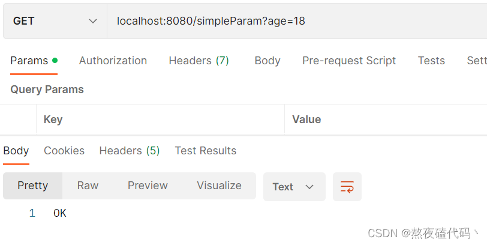This screenshot has width=487, height=245.
Task: Open the request Headers (7) tab
Action: (x=199, y=61)
